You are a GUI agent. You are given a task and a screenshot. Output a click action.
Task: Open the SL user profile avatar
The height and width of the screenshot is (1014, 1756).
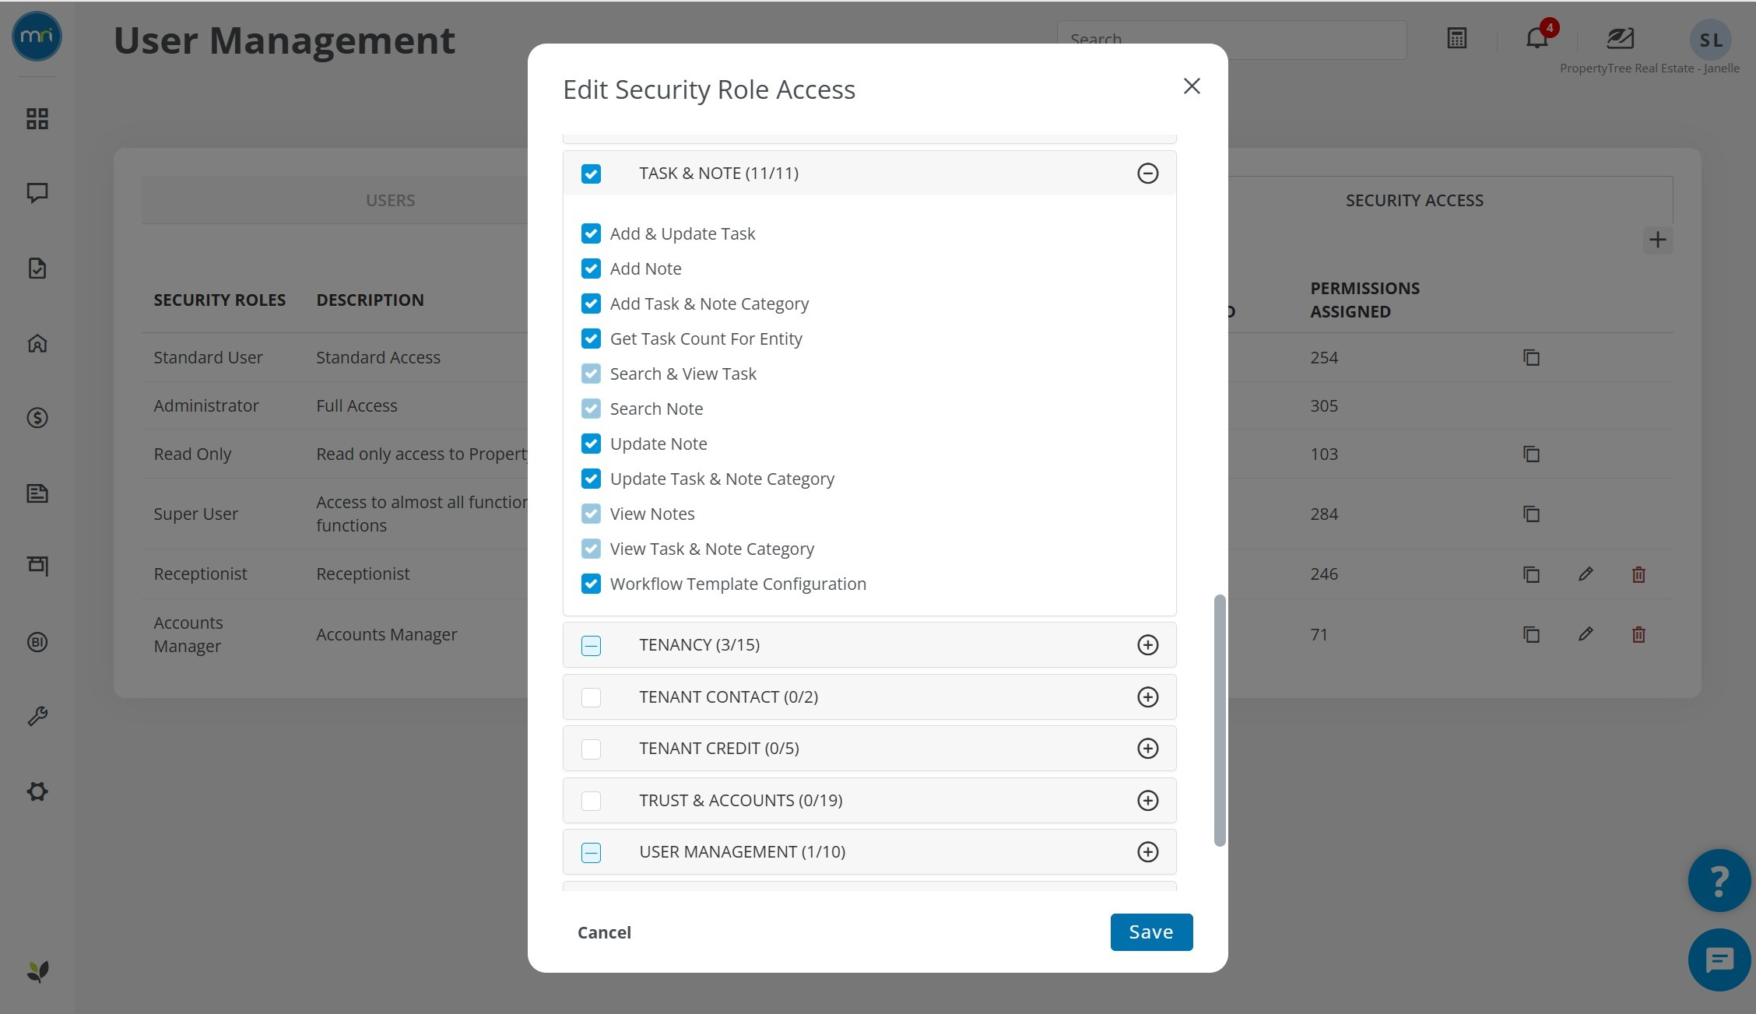point(1710,40)
